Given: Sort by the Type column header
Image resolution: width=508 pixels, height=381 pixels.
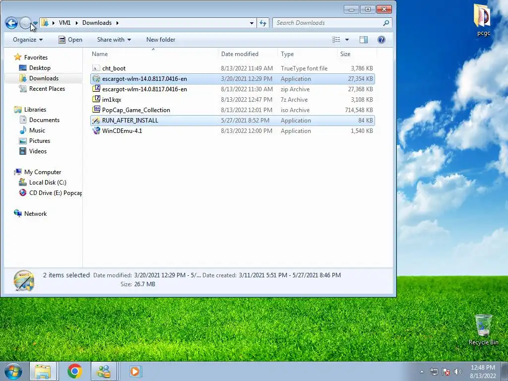Looking at the screenshot, I should point(307,54).
